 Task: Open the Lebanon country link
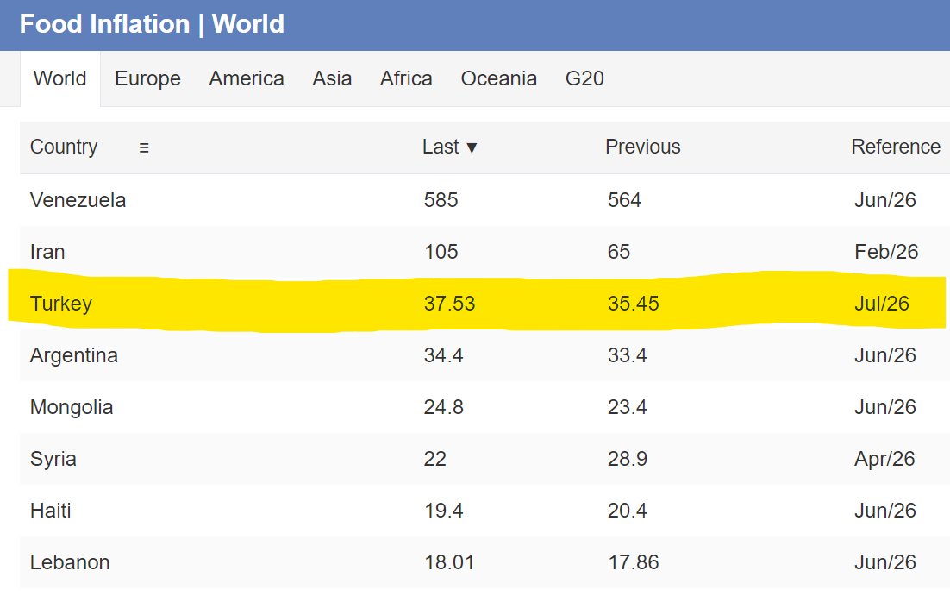coord(70,562)
